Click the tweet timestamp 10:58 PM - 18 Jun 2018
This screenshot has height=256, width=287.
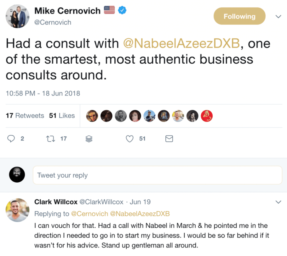click(43, 93)
